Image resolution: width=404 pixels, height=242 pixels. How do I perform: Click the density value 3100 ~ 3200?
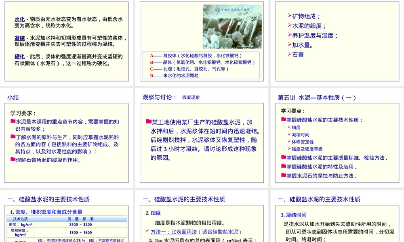click(x=81, y=225)
